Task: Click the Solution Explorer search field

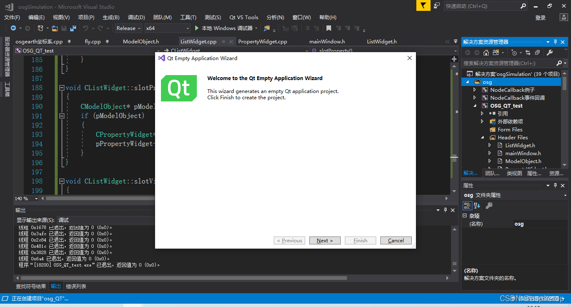Action: pyautogui.click(x=509, y=63)
